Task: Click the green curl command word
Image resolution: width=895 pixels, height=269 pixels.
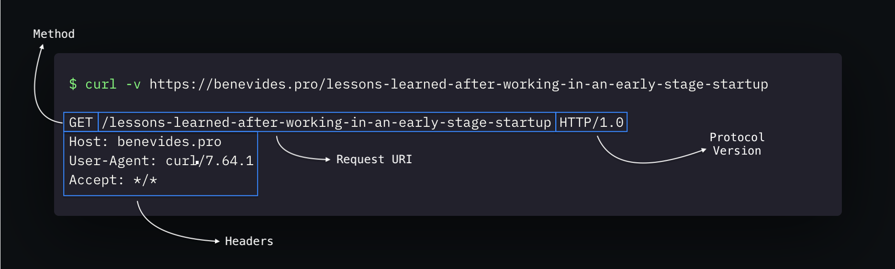Action: [101, 84]
